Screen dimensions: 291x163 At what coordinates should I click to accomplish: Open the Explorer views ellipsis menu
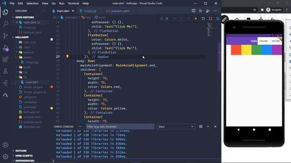click(x=43, y=11)
